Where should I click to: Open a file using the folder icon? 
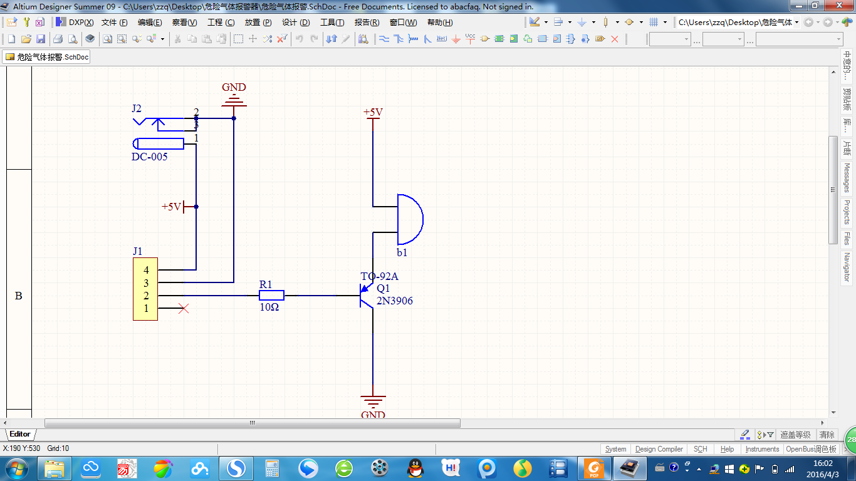click(26, 39)
